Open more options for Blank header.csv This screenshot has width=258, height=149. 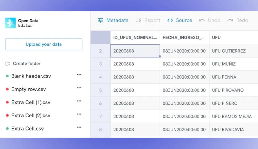(79, 75)
